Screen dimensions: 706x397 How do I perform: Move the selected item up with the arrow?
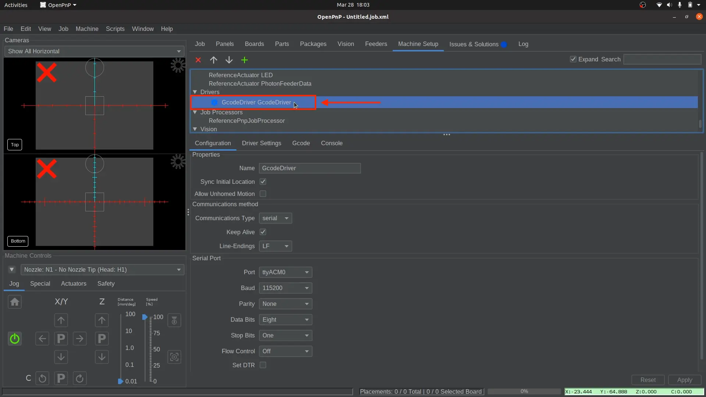214,60
